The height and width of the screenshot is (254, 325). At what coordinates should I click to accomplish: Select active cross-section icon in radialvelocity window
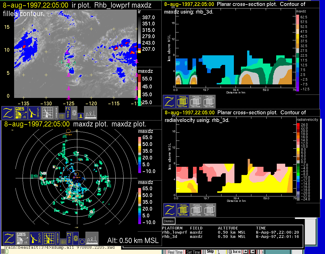point(183,210)
